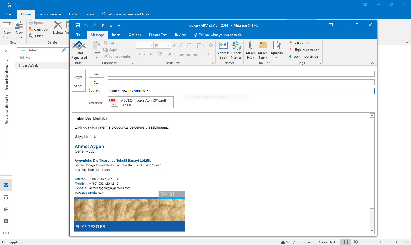Click the Copy icon in Clipboard group
The width and height of the screenshot is (411, 245).
[106, 50]
